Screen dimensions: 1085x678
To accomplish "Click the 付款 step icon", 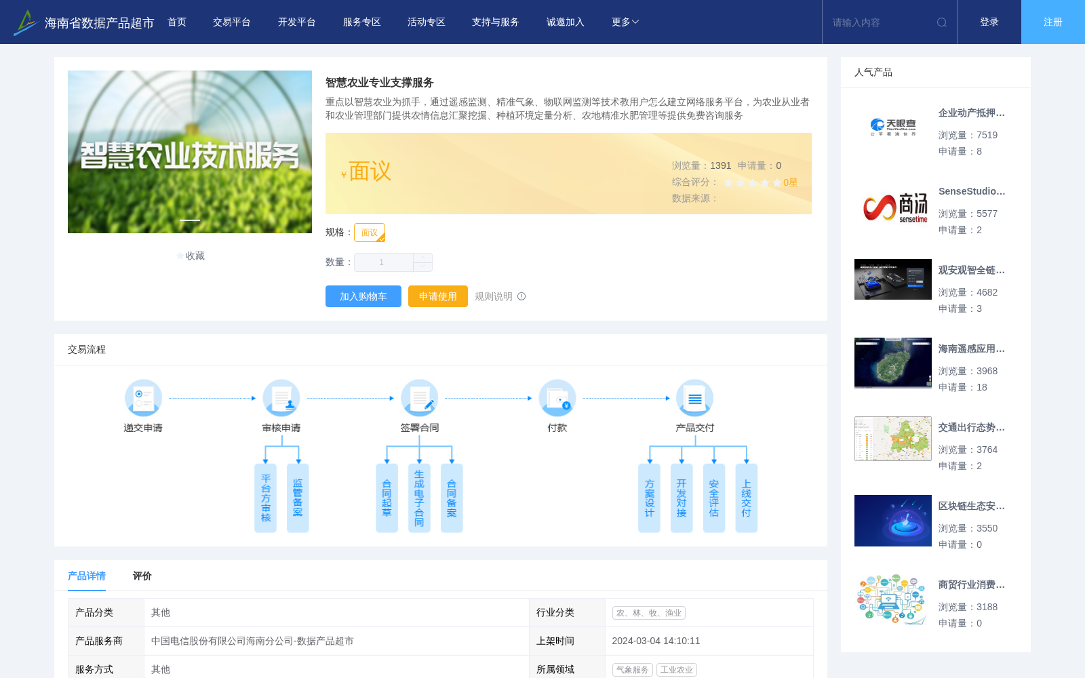I will [557, 398].
